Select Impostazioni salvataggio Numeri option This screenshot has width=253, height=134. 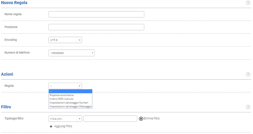[x=70, y=103]
